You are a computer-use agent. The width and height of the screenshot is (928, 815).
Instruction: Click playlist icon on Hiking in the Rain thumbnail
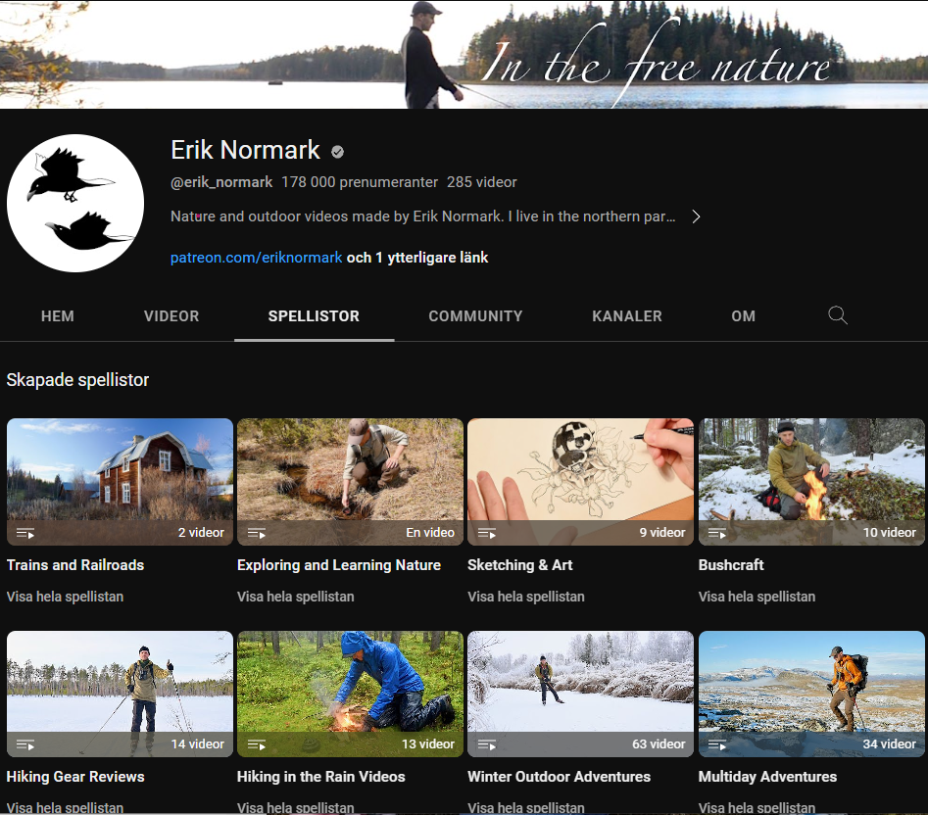click(257, 744)
